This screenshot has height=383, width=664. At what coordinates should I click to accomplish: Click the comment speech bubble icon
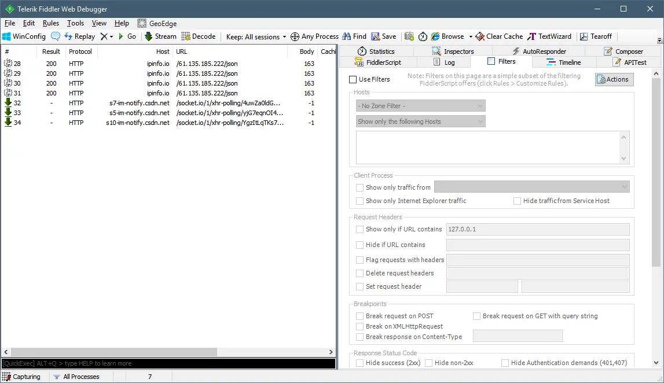[56, 36]
